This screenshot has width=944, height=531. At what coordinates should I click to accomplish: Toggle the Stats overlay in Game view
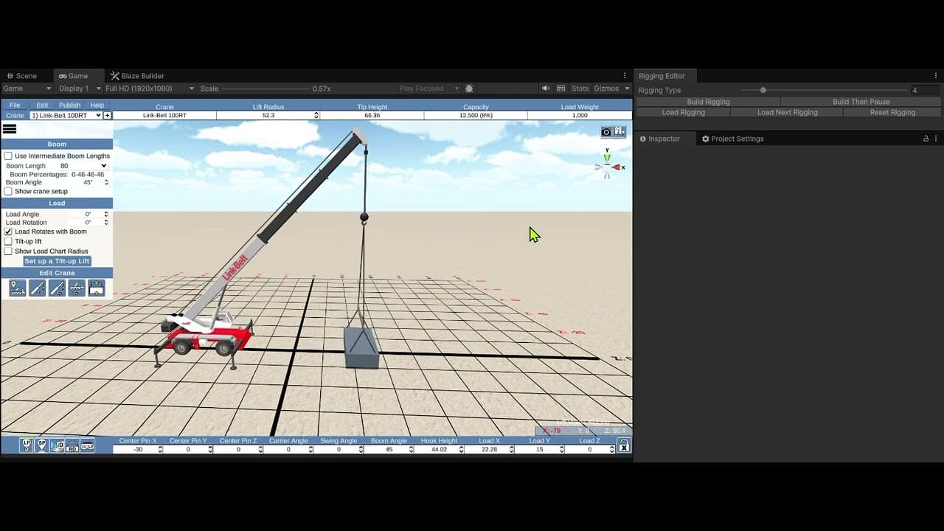tap(580, 88)
